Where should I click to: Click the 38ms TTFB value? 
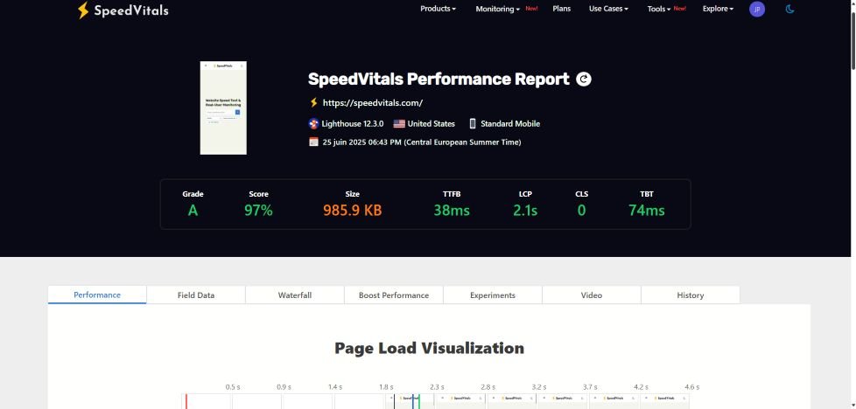click(x=452, y=210)
